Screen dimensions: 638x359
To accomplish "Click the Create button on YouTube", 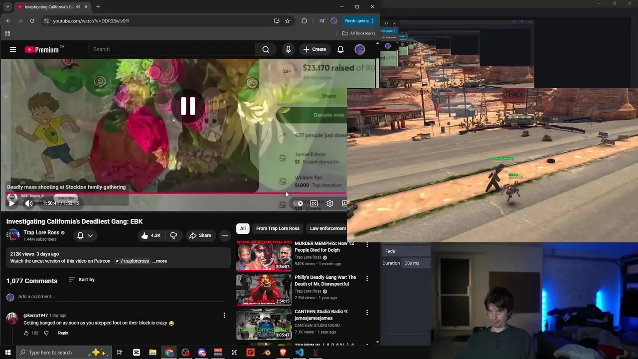I will (x=314, y=49).
